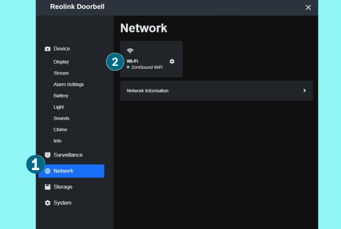341x229 pixels.
Task: Select the highlighted Network menu item
Action: [x=71, y=171]
